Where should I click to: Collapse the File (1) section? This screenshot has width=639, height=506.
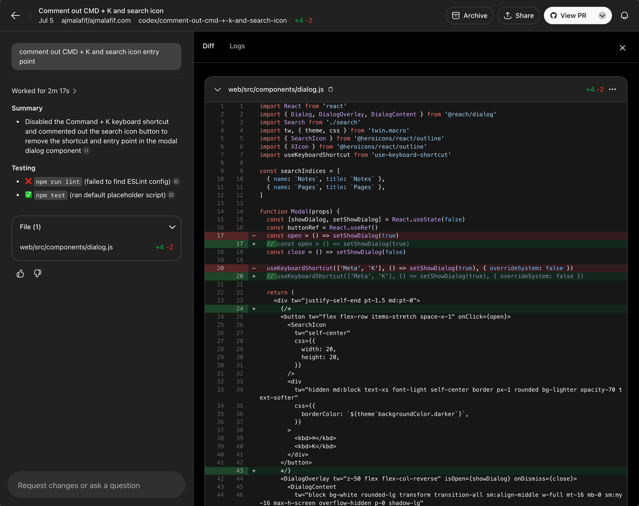pos(171,227)
